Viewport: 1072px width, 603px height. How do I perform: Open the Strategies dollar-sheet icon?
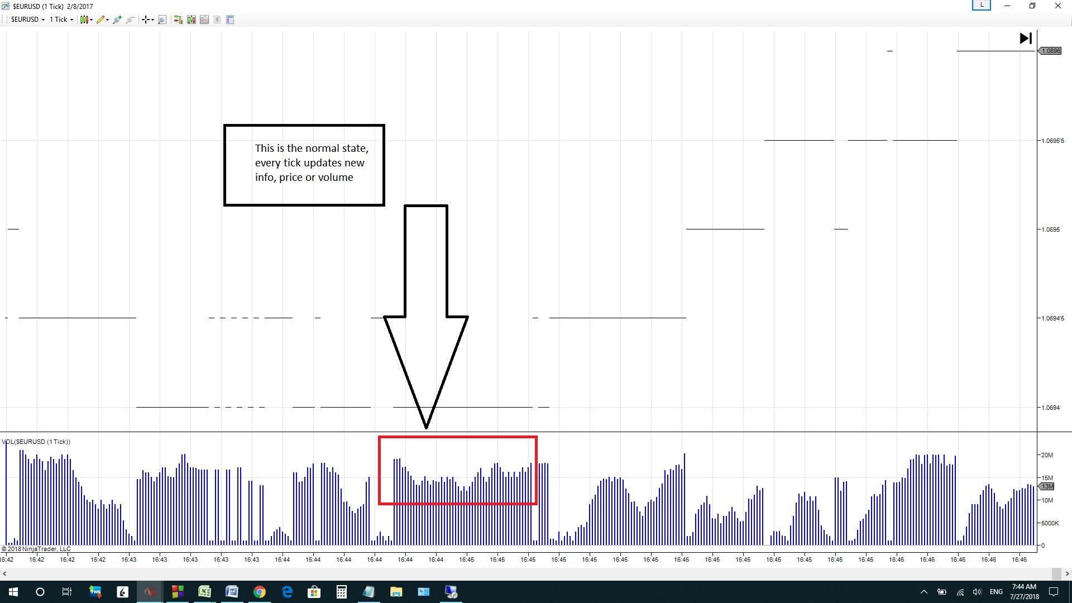click(x=217, y=20)
